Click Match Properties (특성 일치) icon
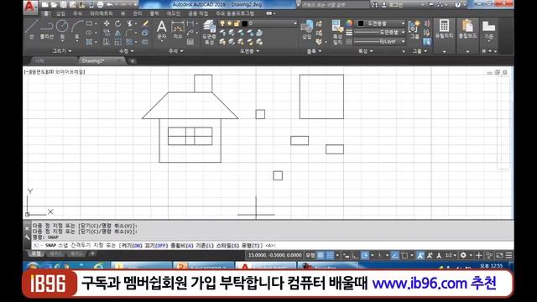 (x=337, y=32)
